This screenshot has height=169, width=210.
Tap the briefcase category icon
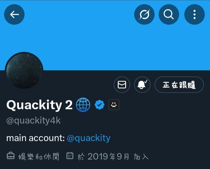tap(10, 156)
